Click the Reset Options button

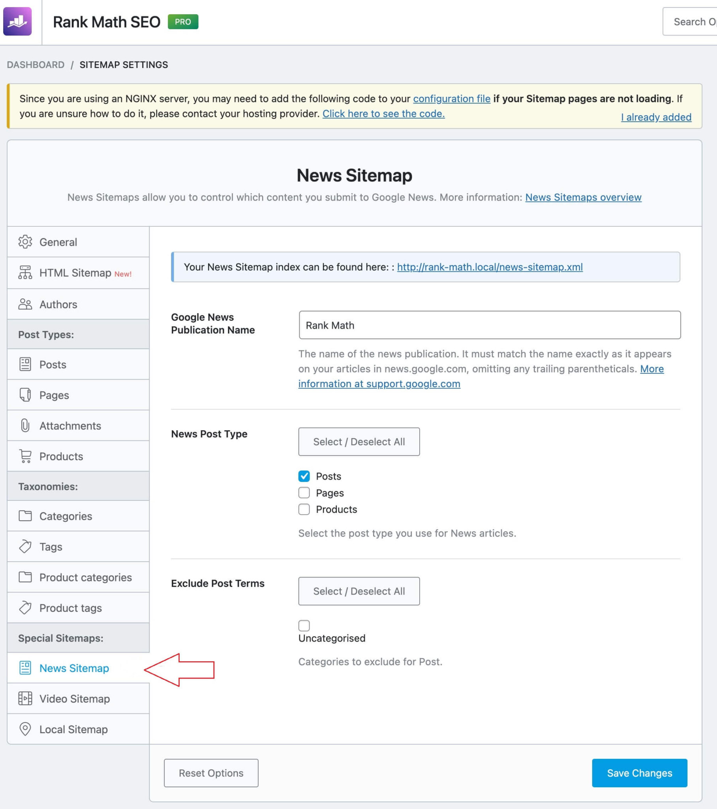pos(211,773)
